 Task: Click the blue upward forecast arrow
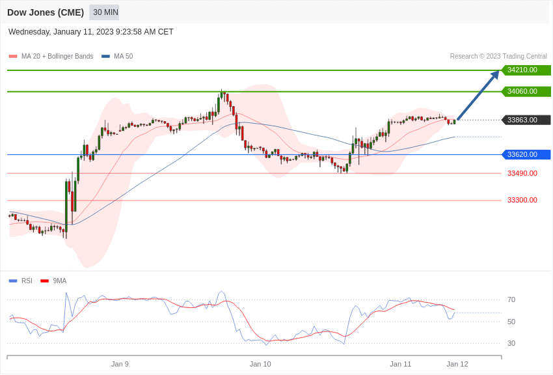point(478,95)
